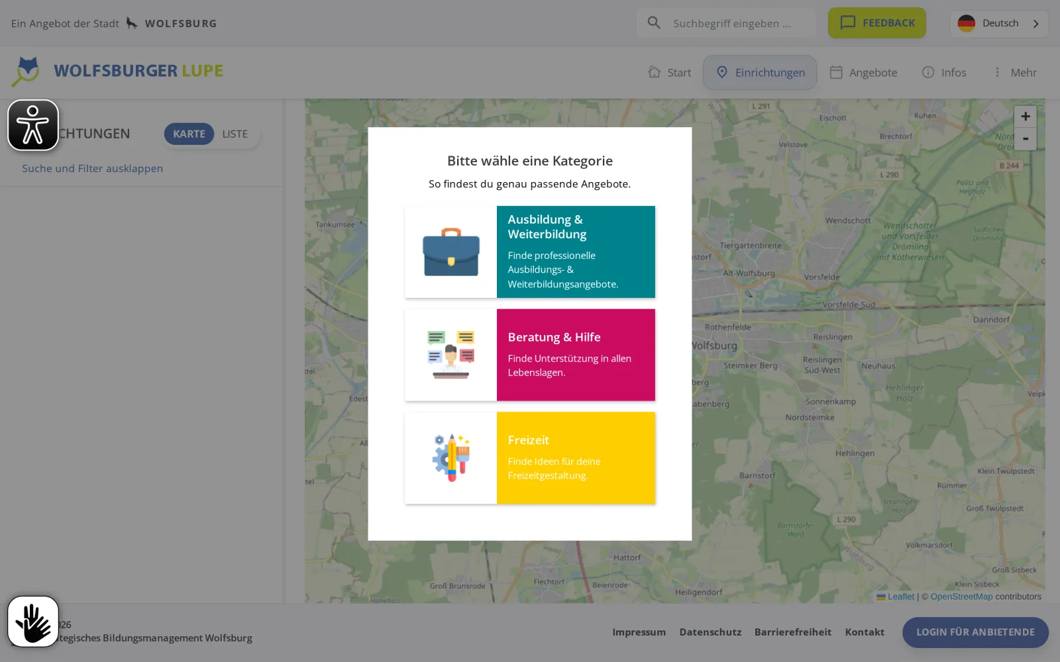Image resolution: width=1060 pixels, height=662 pixels.
Task: Click the Wolfsburg city wolf logo
Action: point(132,23)
